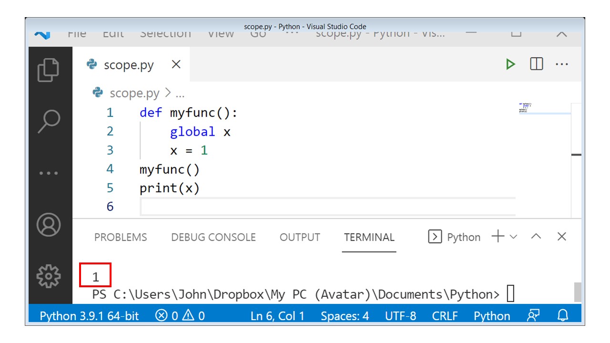Open editor actions via the ellipsis menu

tap(562, 64)
